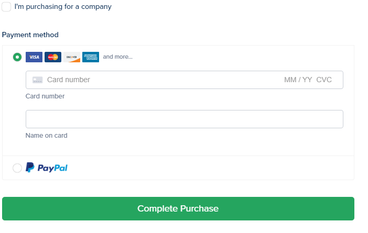This screenshot has height=233, width=368.
Task: Tick the purchasing for a company checkbox
Action: point(6,7)
